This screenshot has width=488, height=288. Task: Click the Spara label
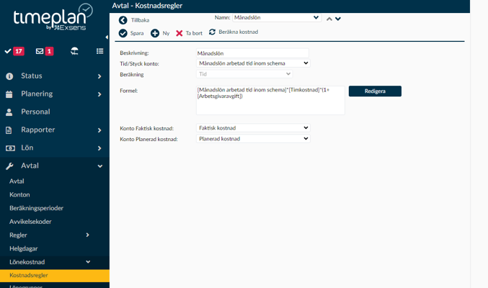click(x=137, y=33)
